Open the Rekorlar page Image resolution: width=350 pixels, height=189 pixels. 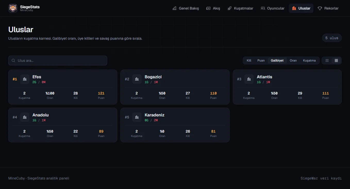[328, 8]
